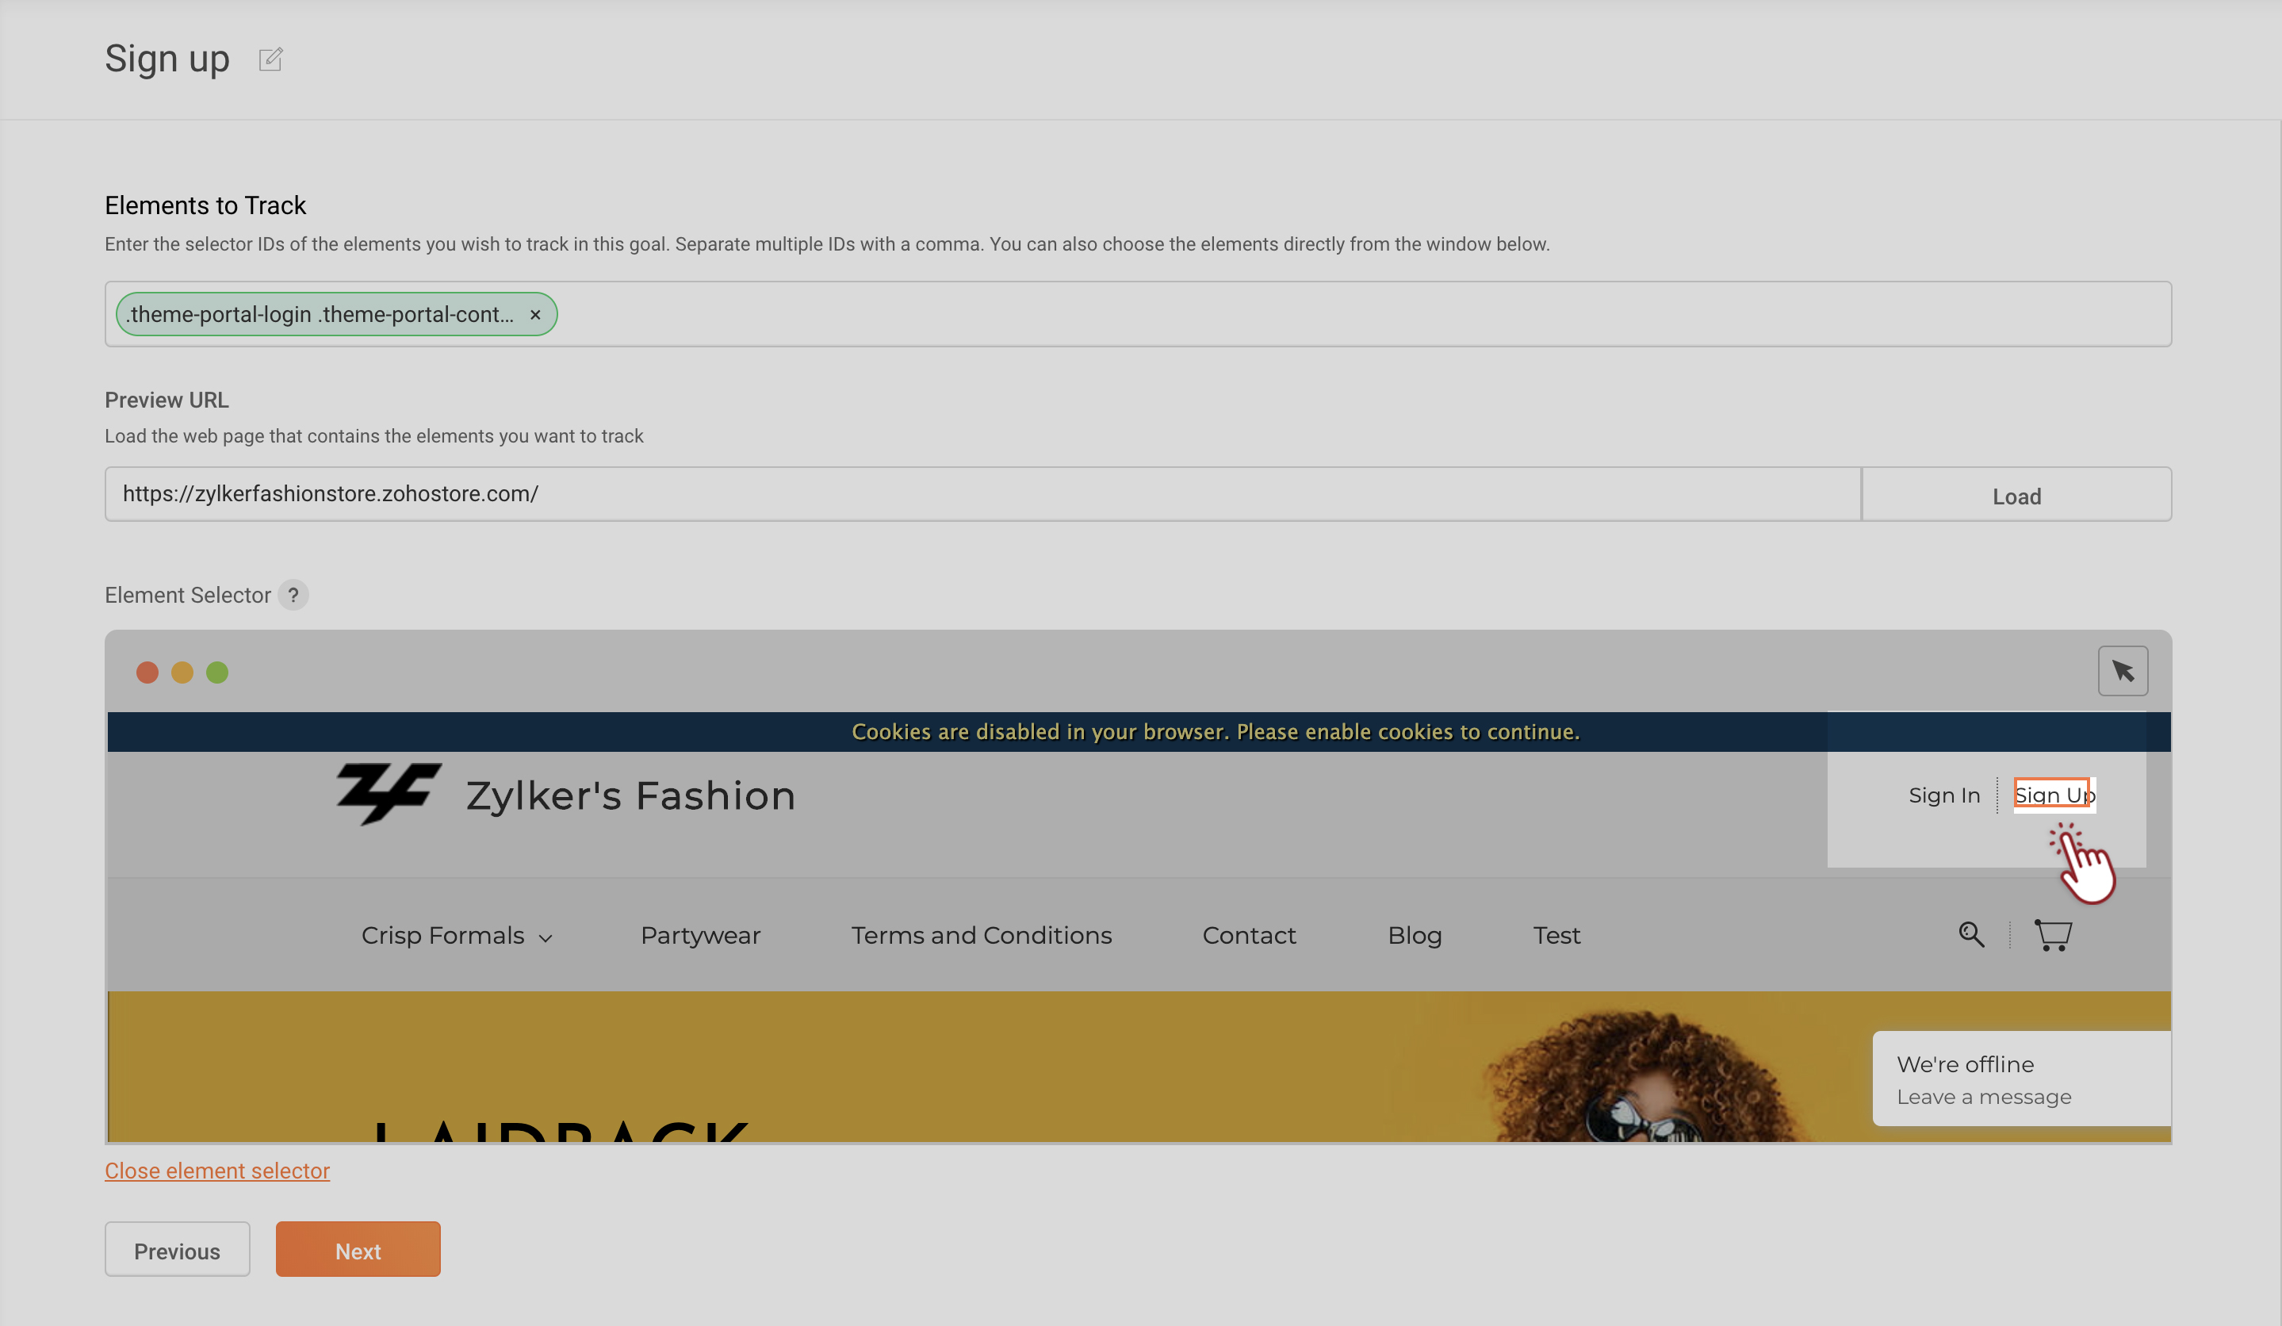Remove the theme-portal-login selector tag

coord(535,314)
